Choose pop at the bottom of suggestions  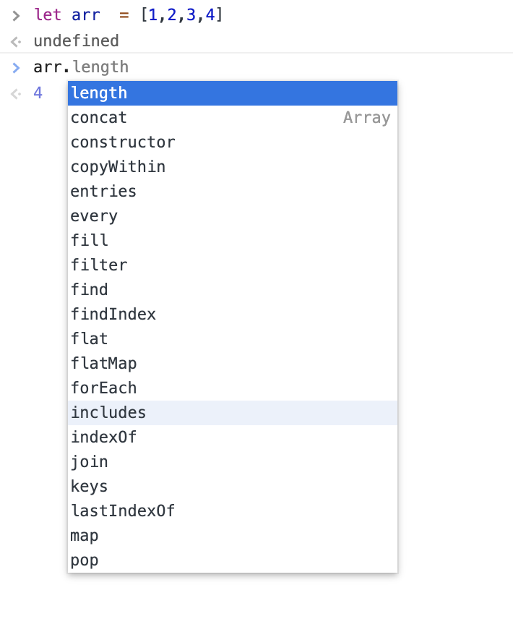coord(84,560)
